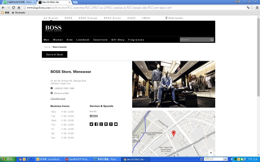Open the Fragrances menu
This screenshot has height=162, width=260.
click(136, 40)
